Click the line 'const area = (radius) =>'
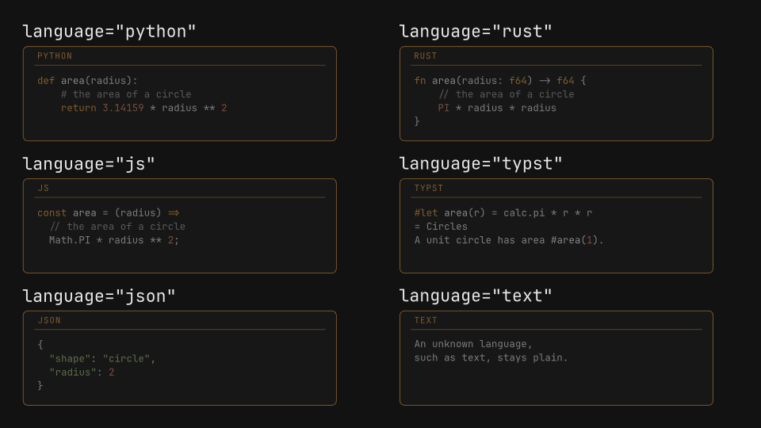 click(109, 213)
